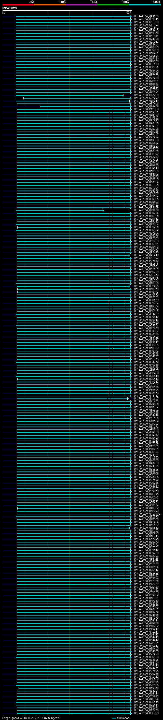Select the UniRef100_B6T1H1 entry

[146, 269]
